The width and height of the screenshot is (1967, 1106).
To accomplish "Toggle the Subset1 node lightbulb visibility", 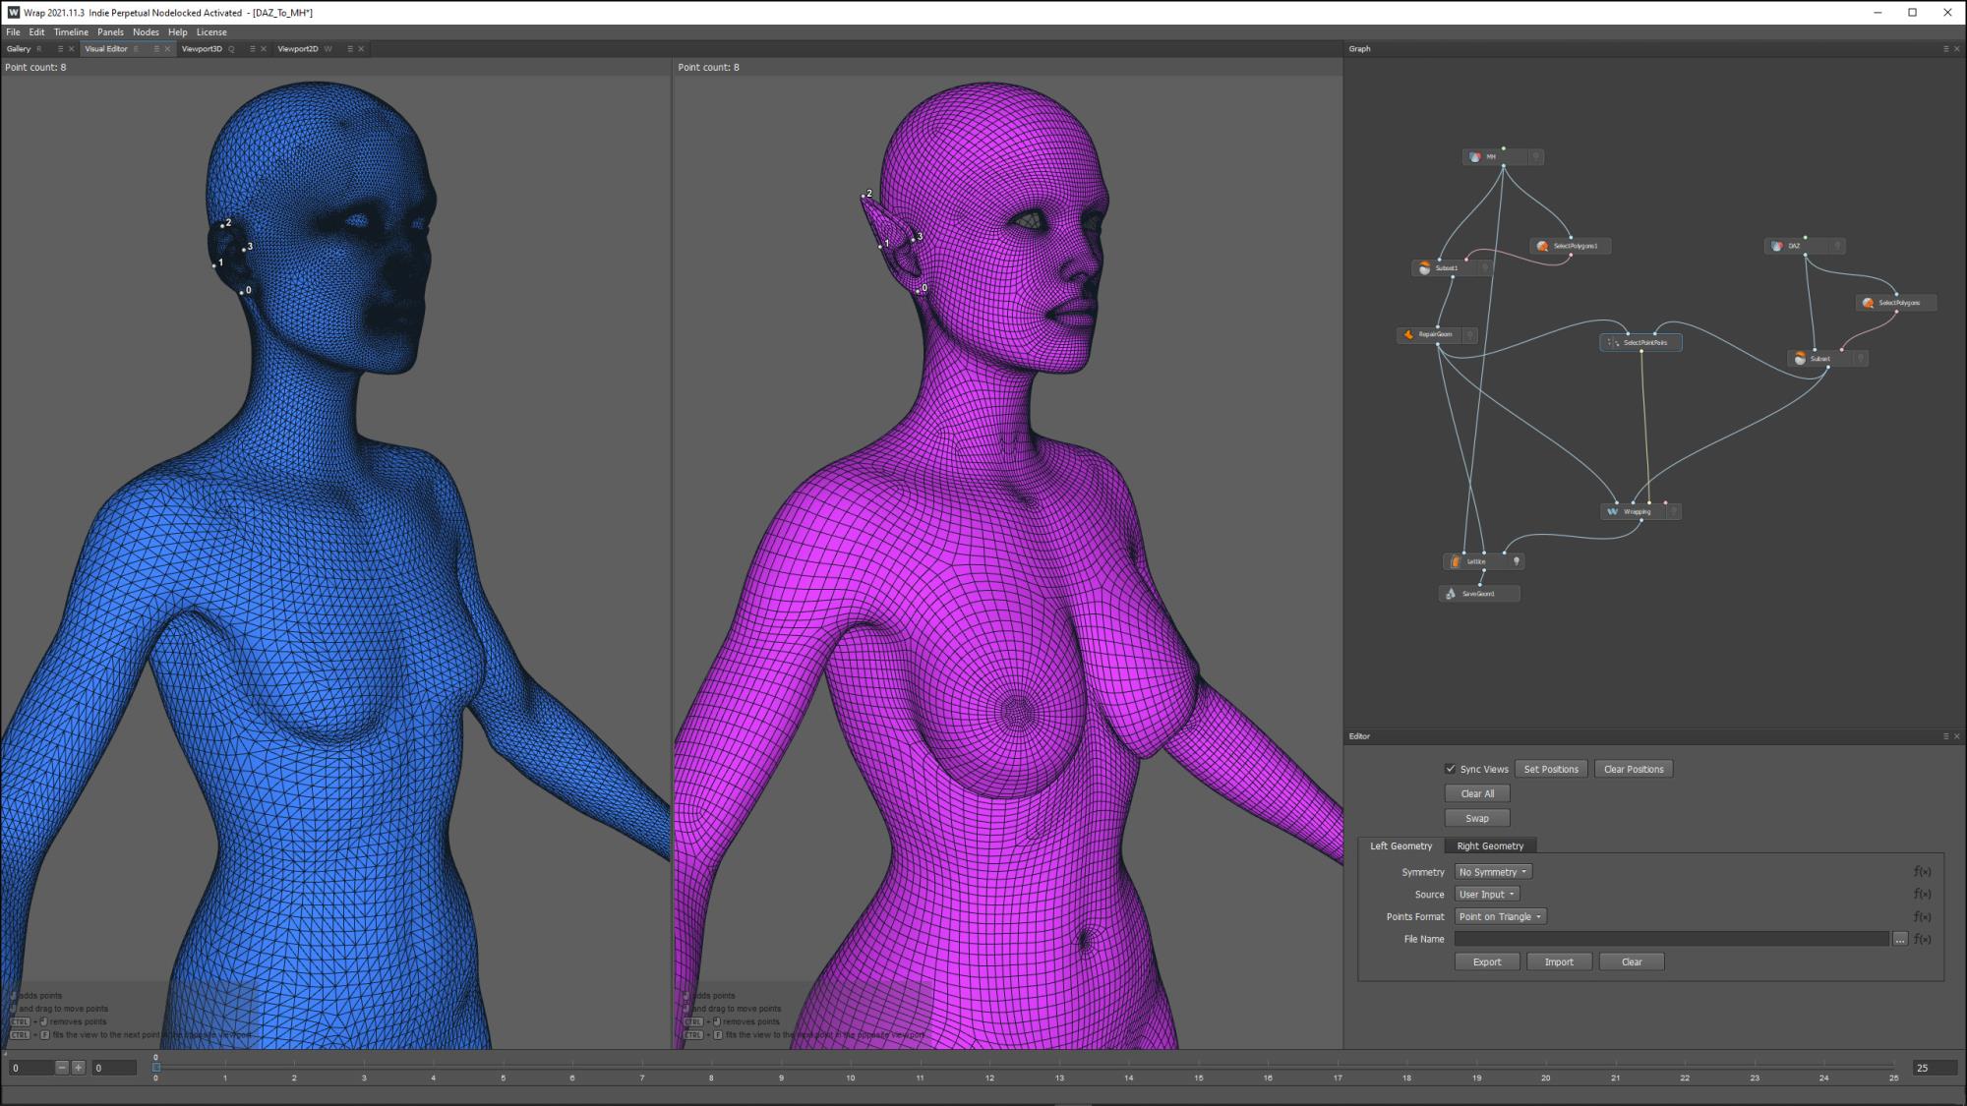I will click(1485, 268).
